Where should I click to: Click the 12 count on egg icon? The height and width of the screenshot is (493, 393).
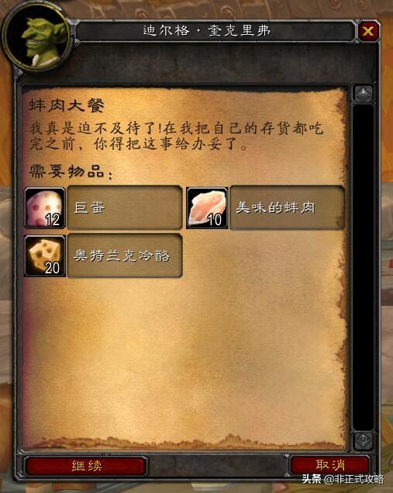click(x=53, y=220)
